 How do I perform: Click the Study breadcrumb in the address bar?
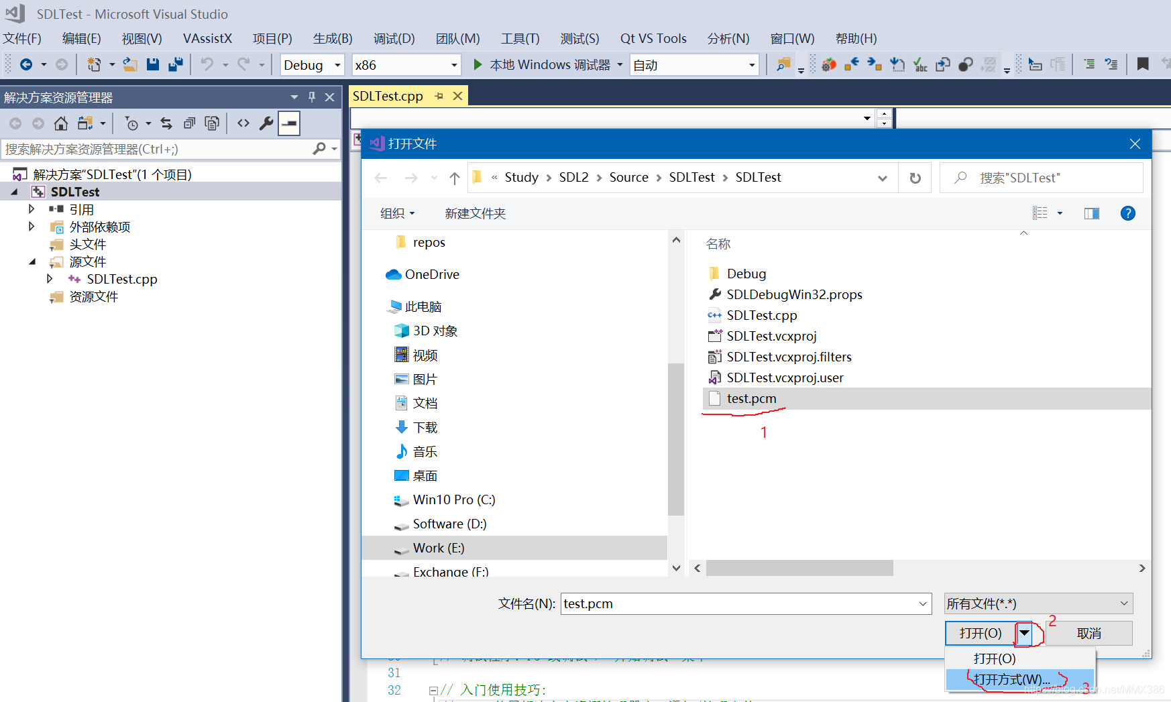[521, 177]
